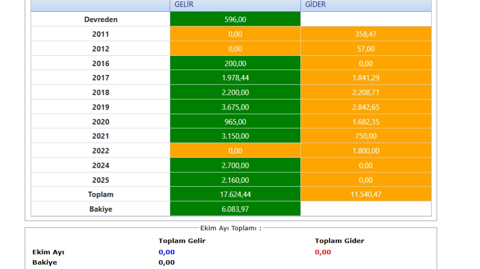Click the 2017 expense value 1.841,29

pyautogui.click(x=366, y=78)
